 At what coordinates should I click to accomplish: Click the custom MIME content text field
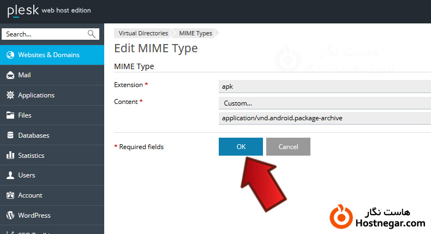coord(325,118)
